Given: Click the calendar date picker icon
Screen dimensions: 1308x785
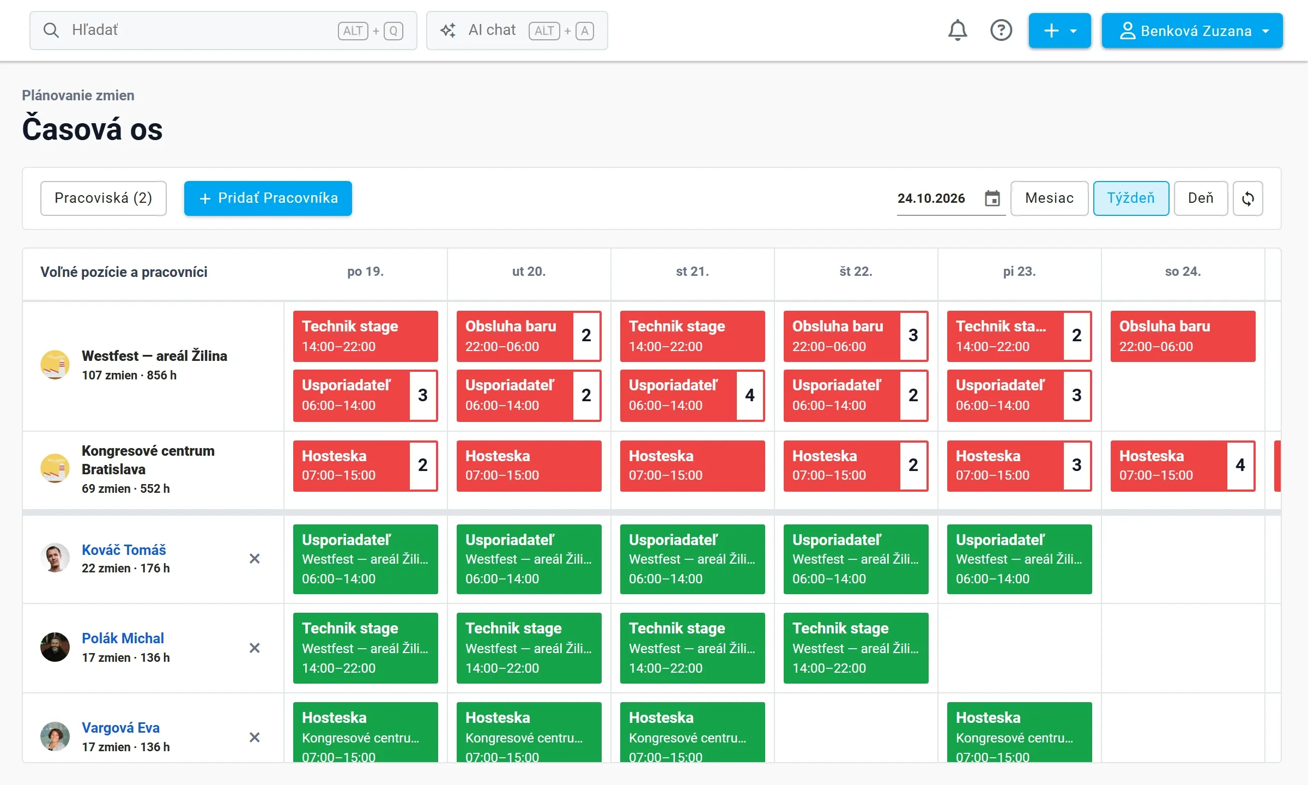Looking at the screenshot, I should click(x=992, y=198).
